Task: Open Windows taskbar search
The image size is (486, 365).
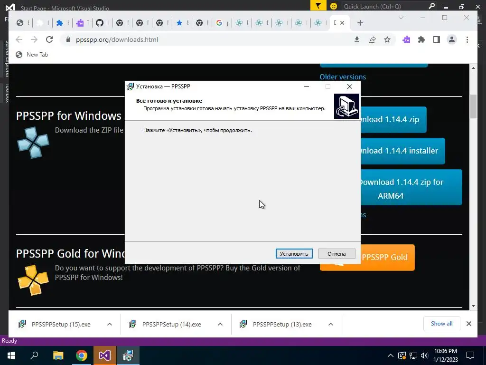Action: [34, 355]
